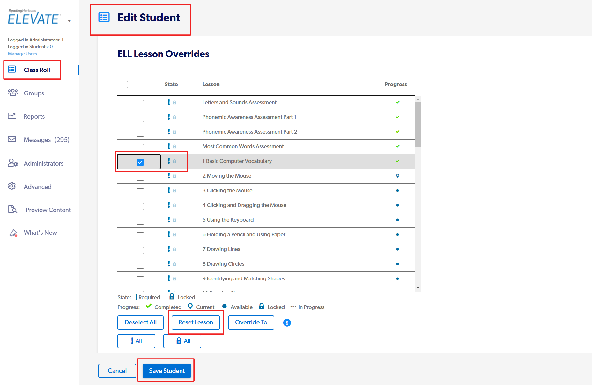
Task: Open the Elevate product dropdown arrow
Action: pyautogui.click(x=69, y=21)
